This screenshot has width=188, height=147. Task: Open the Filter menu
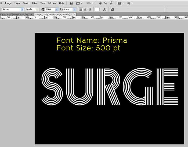click(35, 3)
